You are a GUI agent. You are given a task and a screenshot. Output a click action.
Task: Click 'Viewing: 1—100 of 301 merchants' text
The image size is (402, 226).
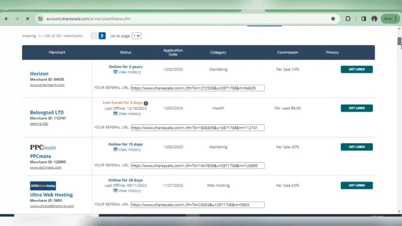(53, 36)
